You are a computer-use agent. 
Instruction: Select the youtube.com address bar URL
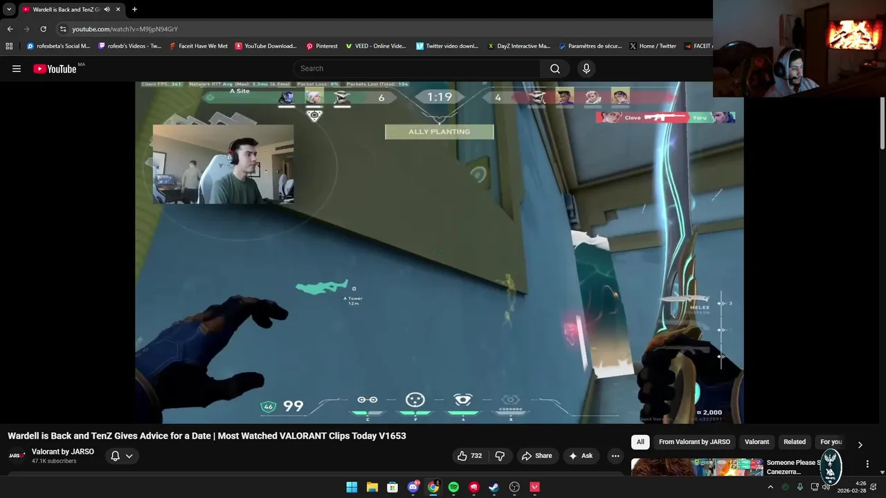pos(125,29)
